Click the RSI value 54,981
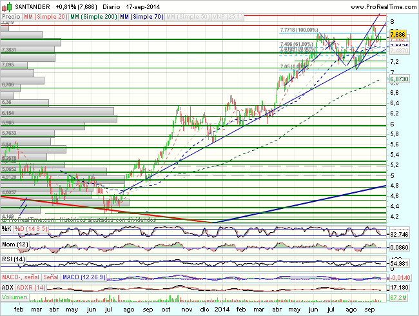 pyautogui.click(x=399, y=264)
